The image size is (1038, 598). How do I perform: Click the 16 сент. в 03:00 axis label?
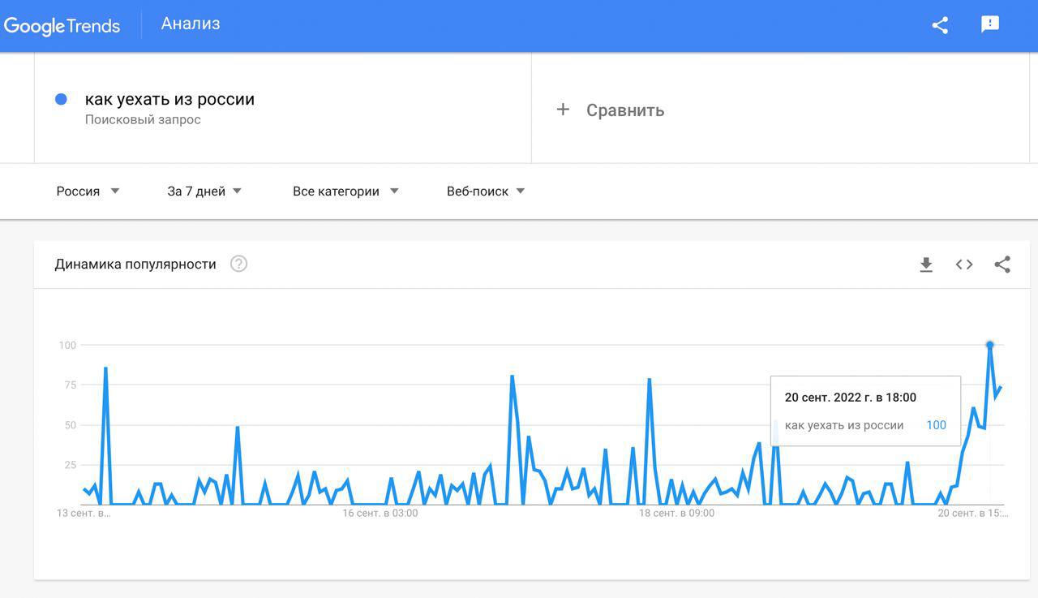click(x=380, y=514)
